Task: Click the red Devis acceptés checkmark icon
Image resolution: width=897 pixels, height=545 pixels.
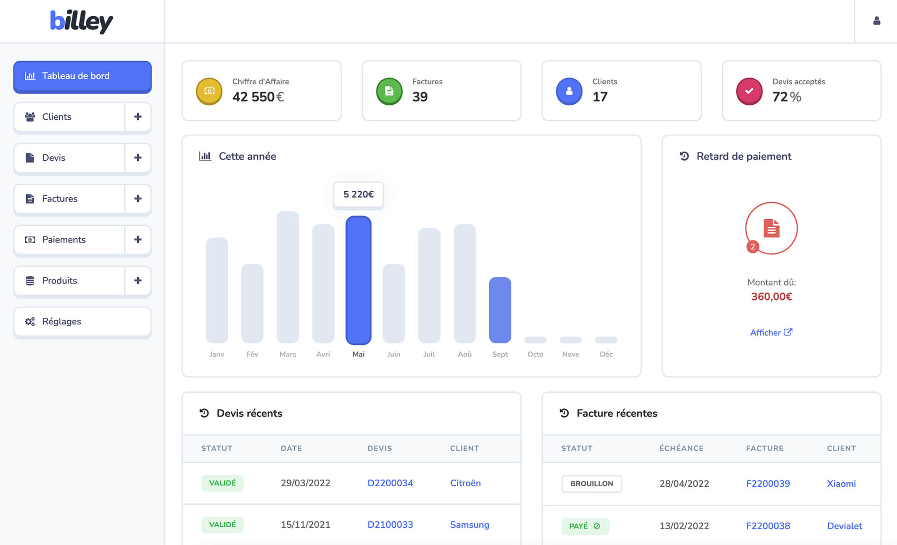Action: tap(749, 91)
